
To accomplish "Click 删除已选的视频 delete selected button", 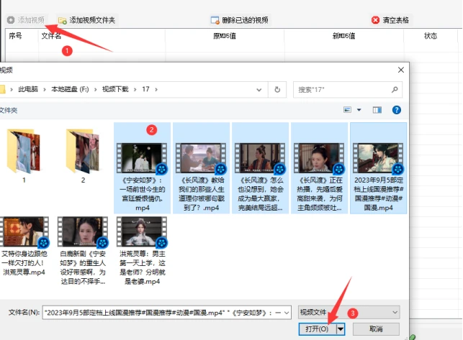I will (x=240, y=20).
